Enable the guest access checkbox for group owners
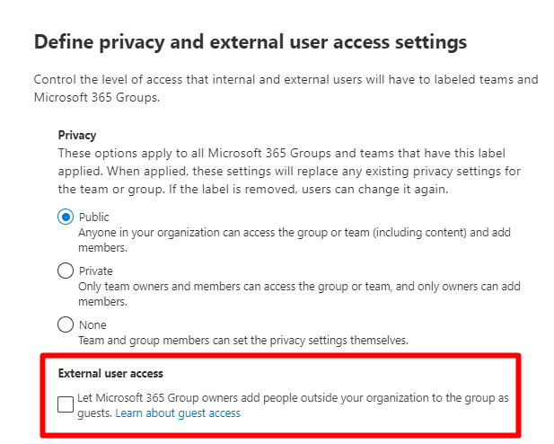The image size is (554, 444). click(66, 404)
